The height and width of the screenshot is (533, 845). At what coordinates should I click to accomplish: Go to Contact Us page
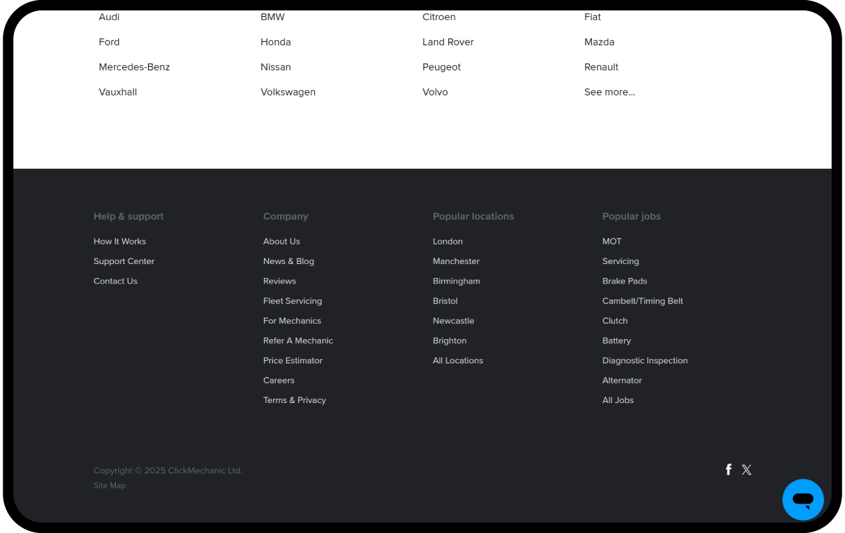coord(115,281)
